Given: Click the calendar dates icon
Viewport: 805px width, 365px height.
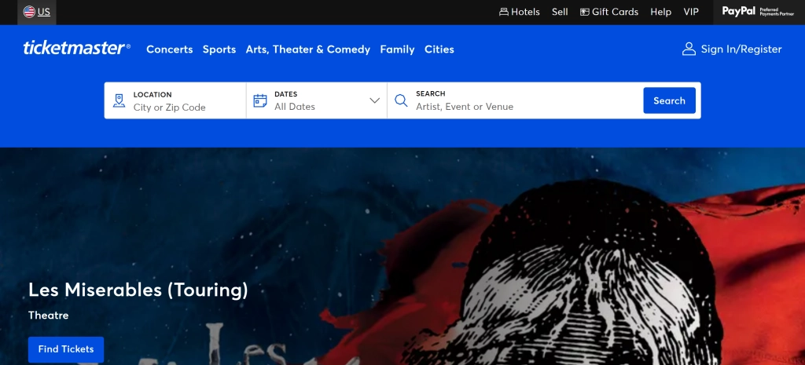Looking at the screenshot, I should click(x=260, y=100).
